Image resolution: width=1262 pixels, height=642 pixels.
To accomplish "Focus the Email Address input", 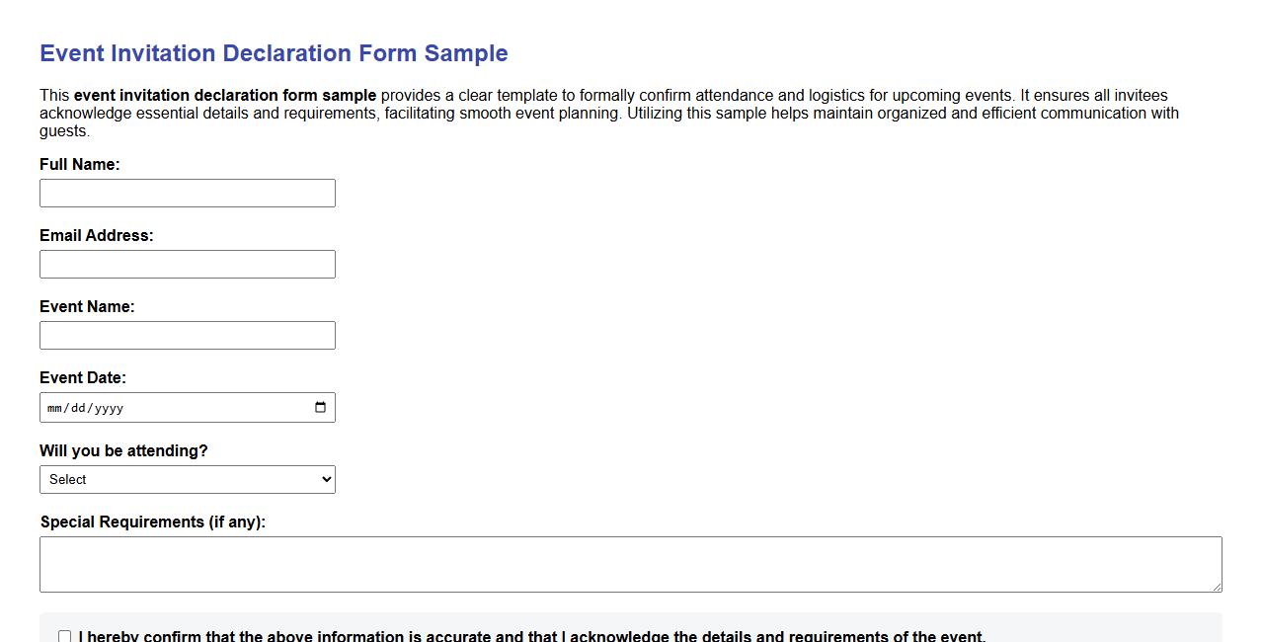I will (188, 264).
